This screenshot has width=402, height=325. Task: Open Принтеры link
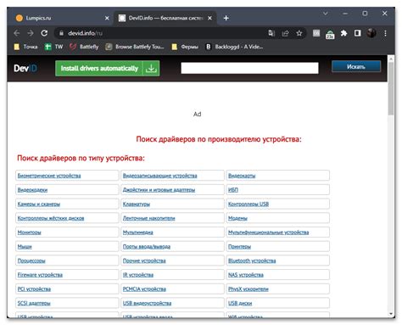(x=239, y=247)
